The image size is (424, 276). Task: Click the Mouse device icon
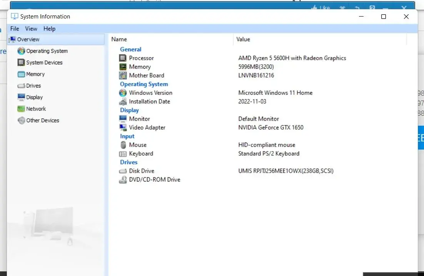pos(123,145)
